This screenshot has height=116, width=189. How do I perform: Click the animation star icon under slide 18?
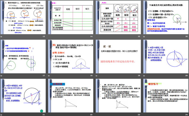coord(49,76)
